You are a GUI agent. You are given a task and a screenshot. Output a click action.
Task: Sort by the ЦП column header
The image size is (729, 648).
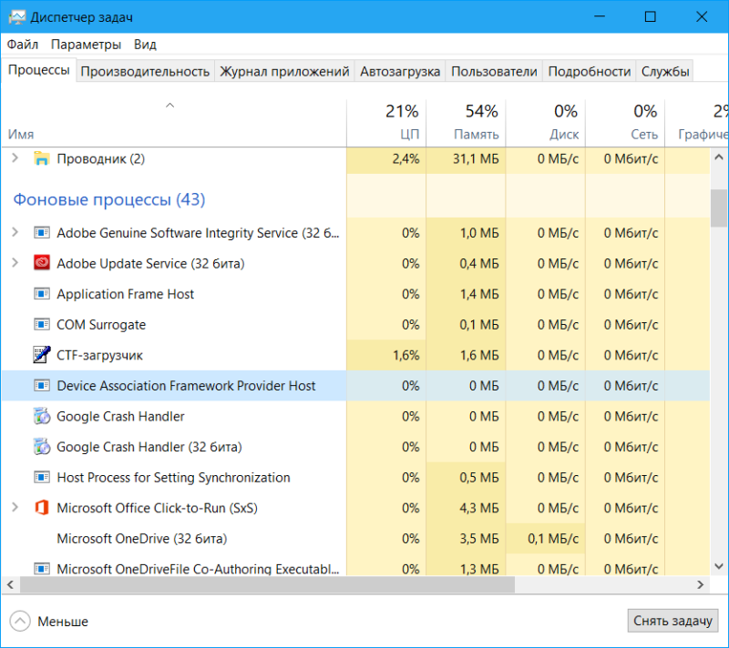click(x=386, y=123)
